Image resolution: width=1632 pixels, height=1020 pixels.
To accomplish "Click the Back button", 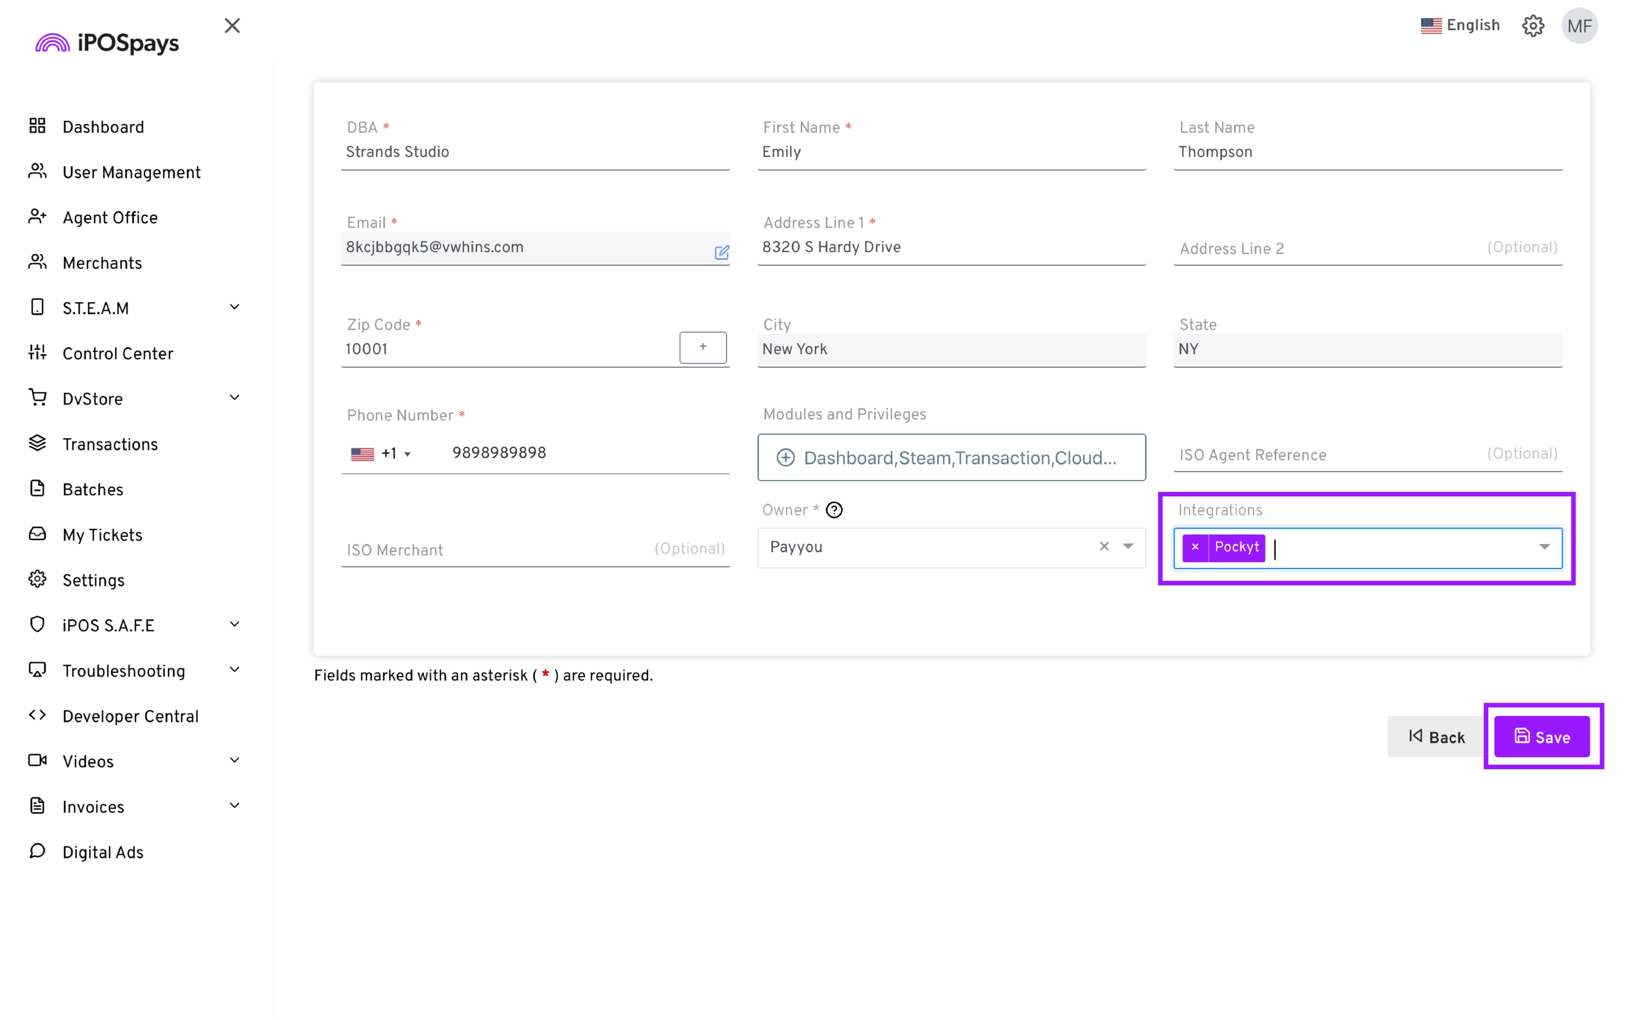I will (1436, 737).
